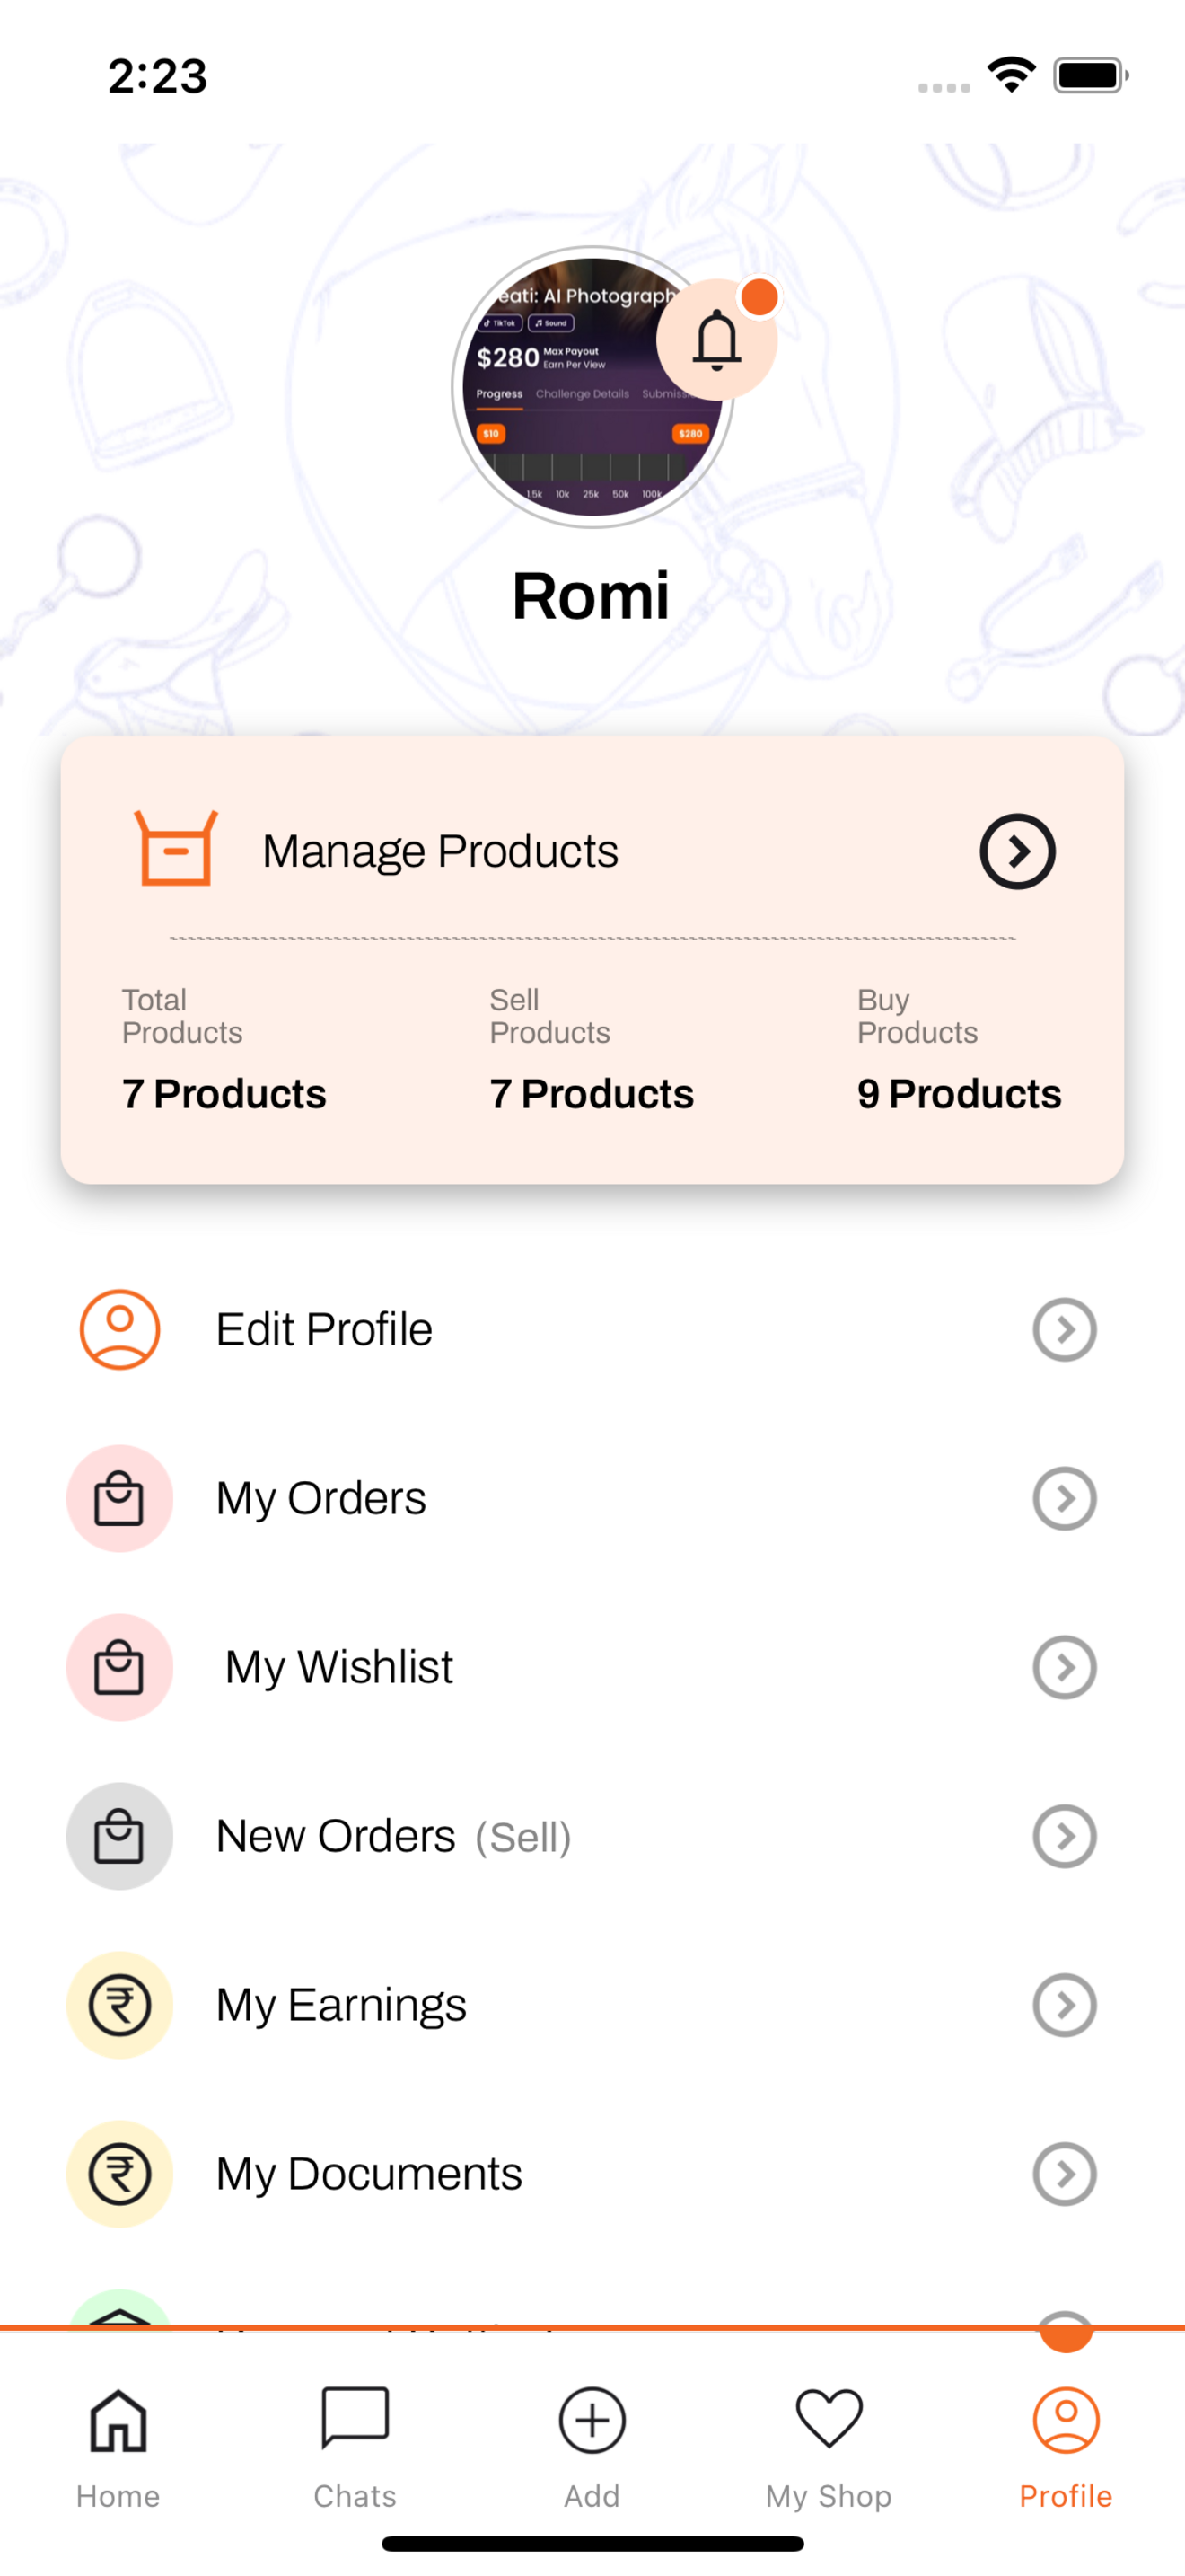Tap the chevron beside New Orders

[1064, 1836]
